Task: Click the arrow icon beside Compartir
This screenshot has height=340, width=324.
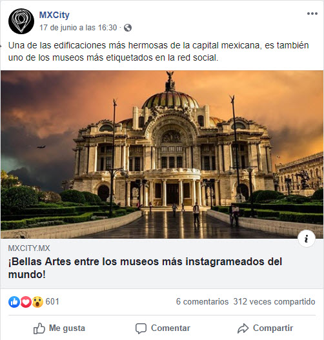Action: click(x=243, y=328)
